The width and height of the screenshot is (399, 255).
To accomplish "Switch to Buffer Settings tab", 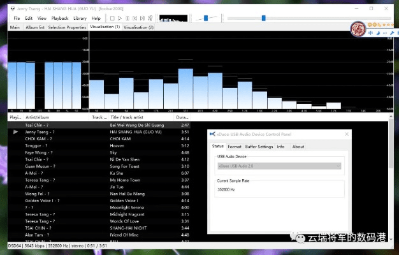I will (x=259, y=147).
